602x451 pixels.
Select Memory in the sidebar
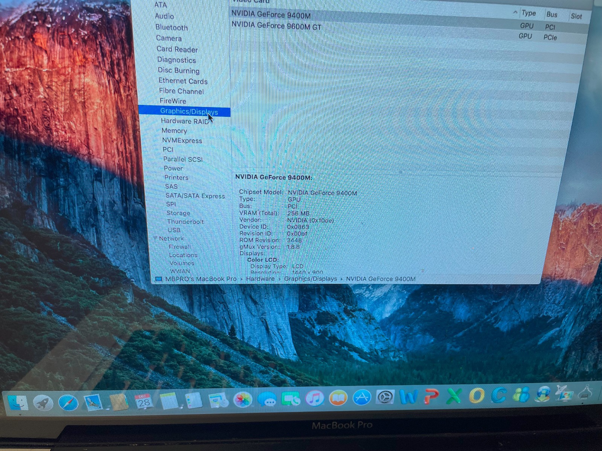click(174, 131)
